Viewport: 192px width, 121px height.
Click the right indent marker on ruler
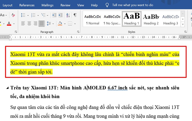(179, 38)
